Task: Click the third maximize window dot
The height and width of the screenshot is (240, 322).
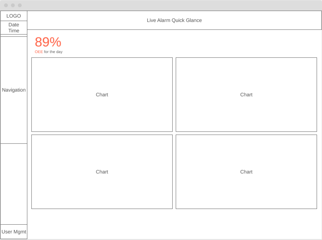Action: coord(20,5)
